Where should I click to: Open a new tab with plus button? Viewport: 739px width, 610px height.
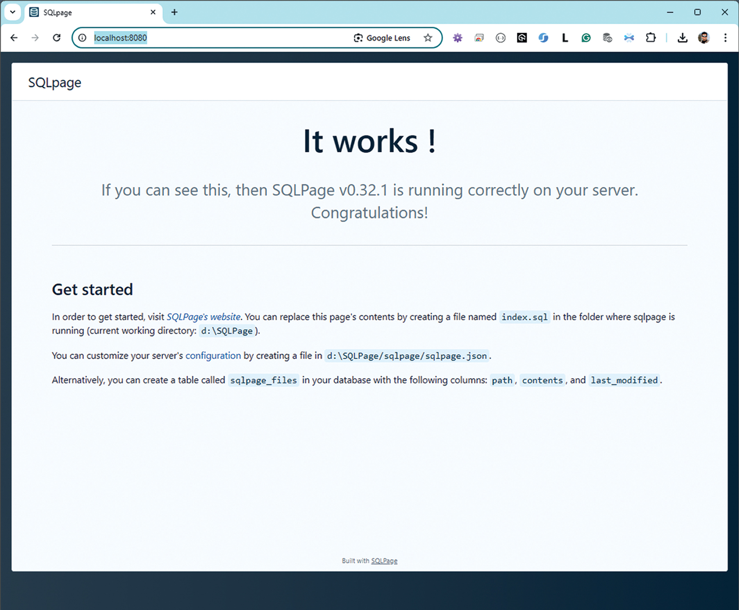point(174,12)
